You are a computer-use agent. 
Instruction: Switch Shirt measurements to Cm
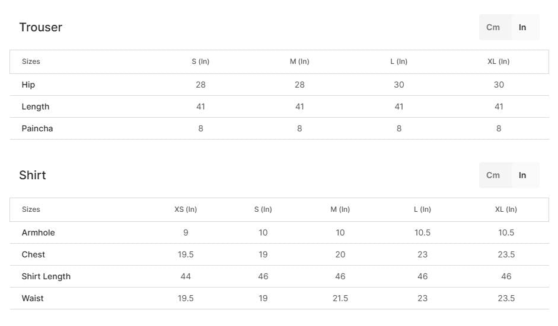click(x=493, y=175)
